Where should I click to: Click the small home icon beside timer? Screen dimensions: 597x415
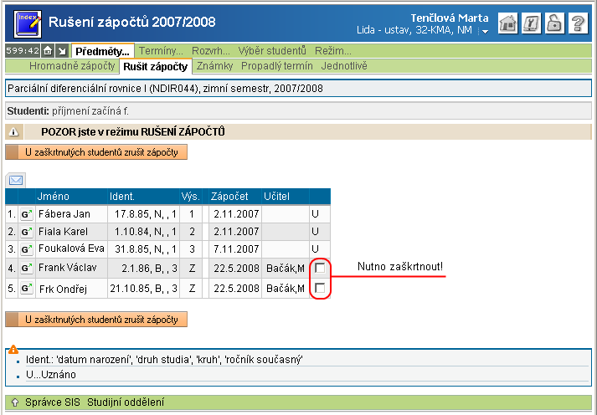click(x=48, y=51)
